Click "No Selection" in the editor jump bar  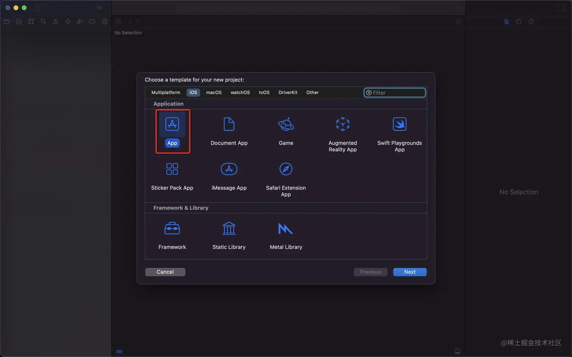tap(128, 33)
